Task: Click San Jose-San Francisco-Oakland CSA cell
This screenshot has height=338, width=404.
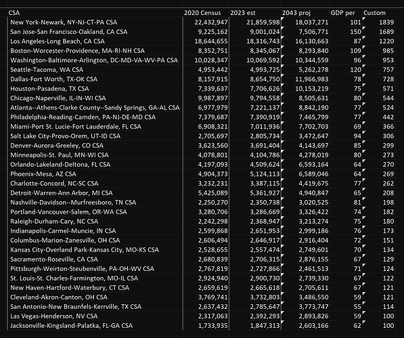Action: [x=95, y=32]
